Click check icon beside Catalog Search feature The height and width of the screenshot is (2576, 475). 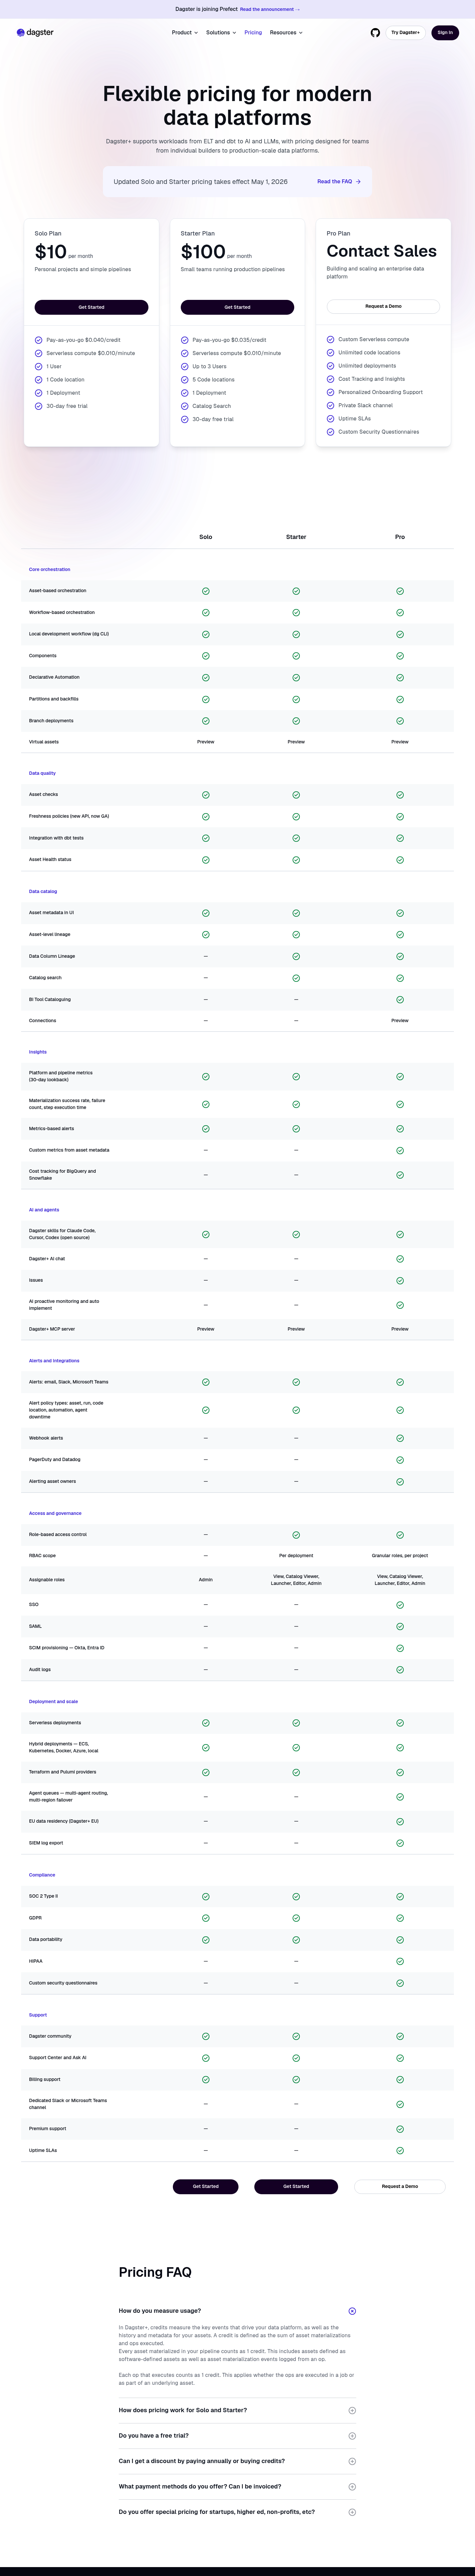pos(185,406)
